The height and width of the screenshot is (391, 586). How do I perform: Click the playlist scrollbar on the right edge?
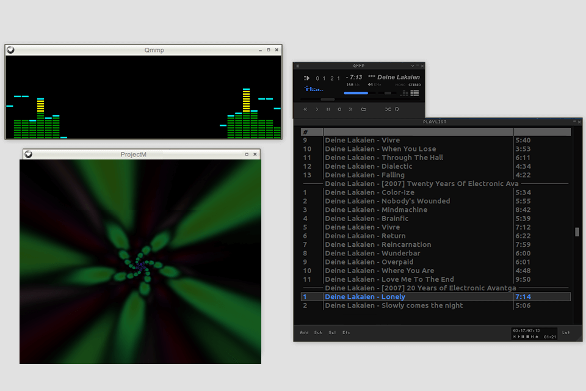[x=576, y=232]
